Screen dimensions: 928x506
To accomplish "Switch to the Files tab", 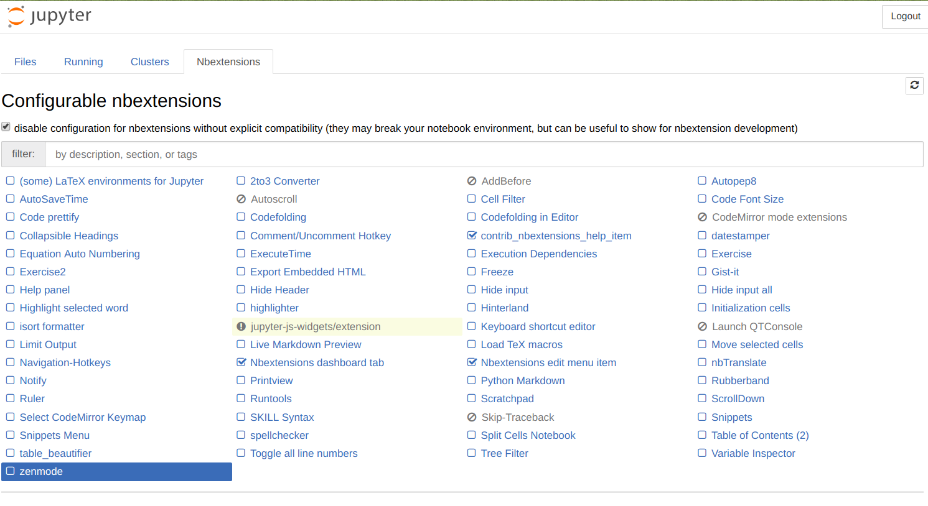I will coord(26,62).
